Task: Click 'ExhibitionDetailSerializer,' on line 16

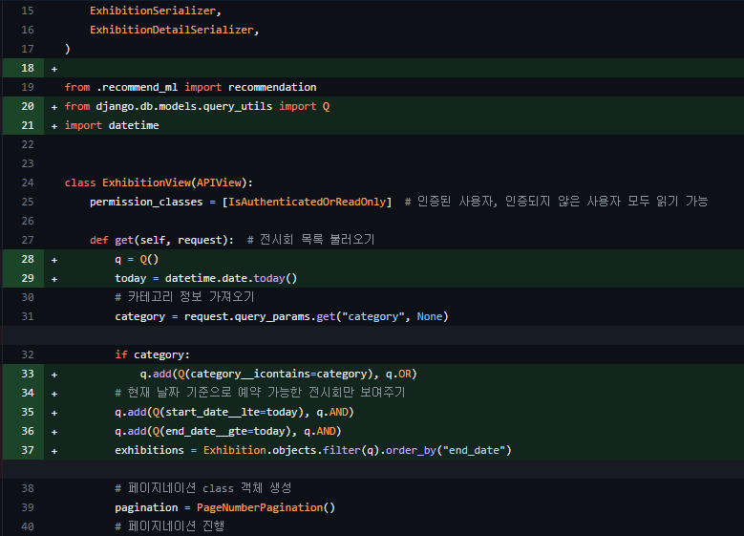Action: [x=175, y=30]
